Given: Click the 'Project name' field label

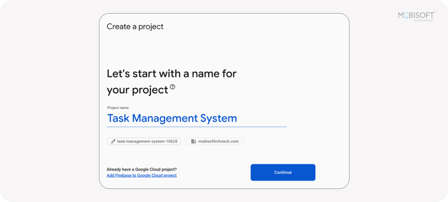Looking at the screenshot, I should pyautogui.click(x=118, y=108).
